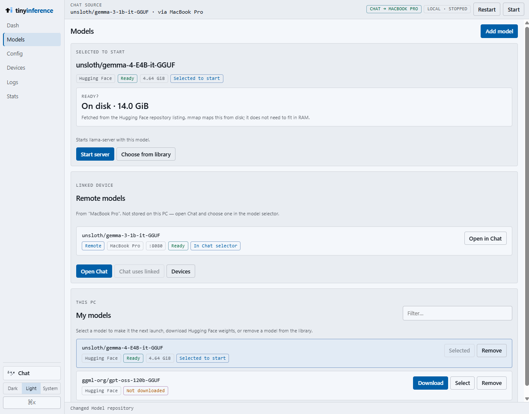
Task: Click the tinyinference logo icon
Action: tap(9, 10)
